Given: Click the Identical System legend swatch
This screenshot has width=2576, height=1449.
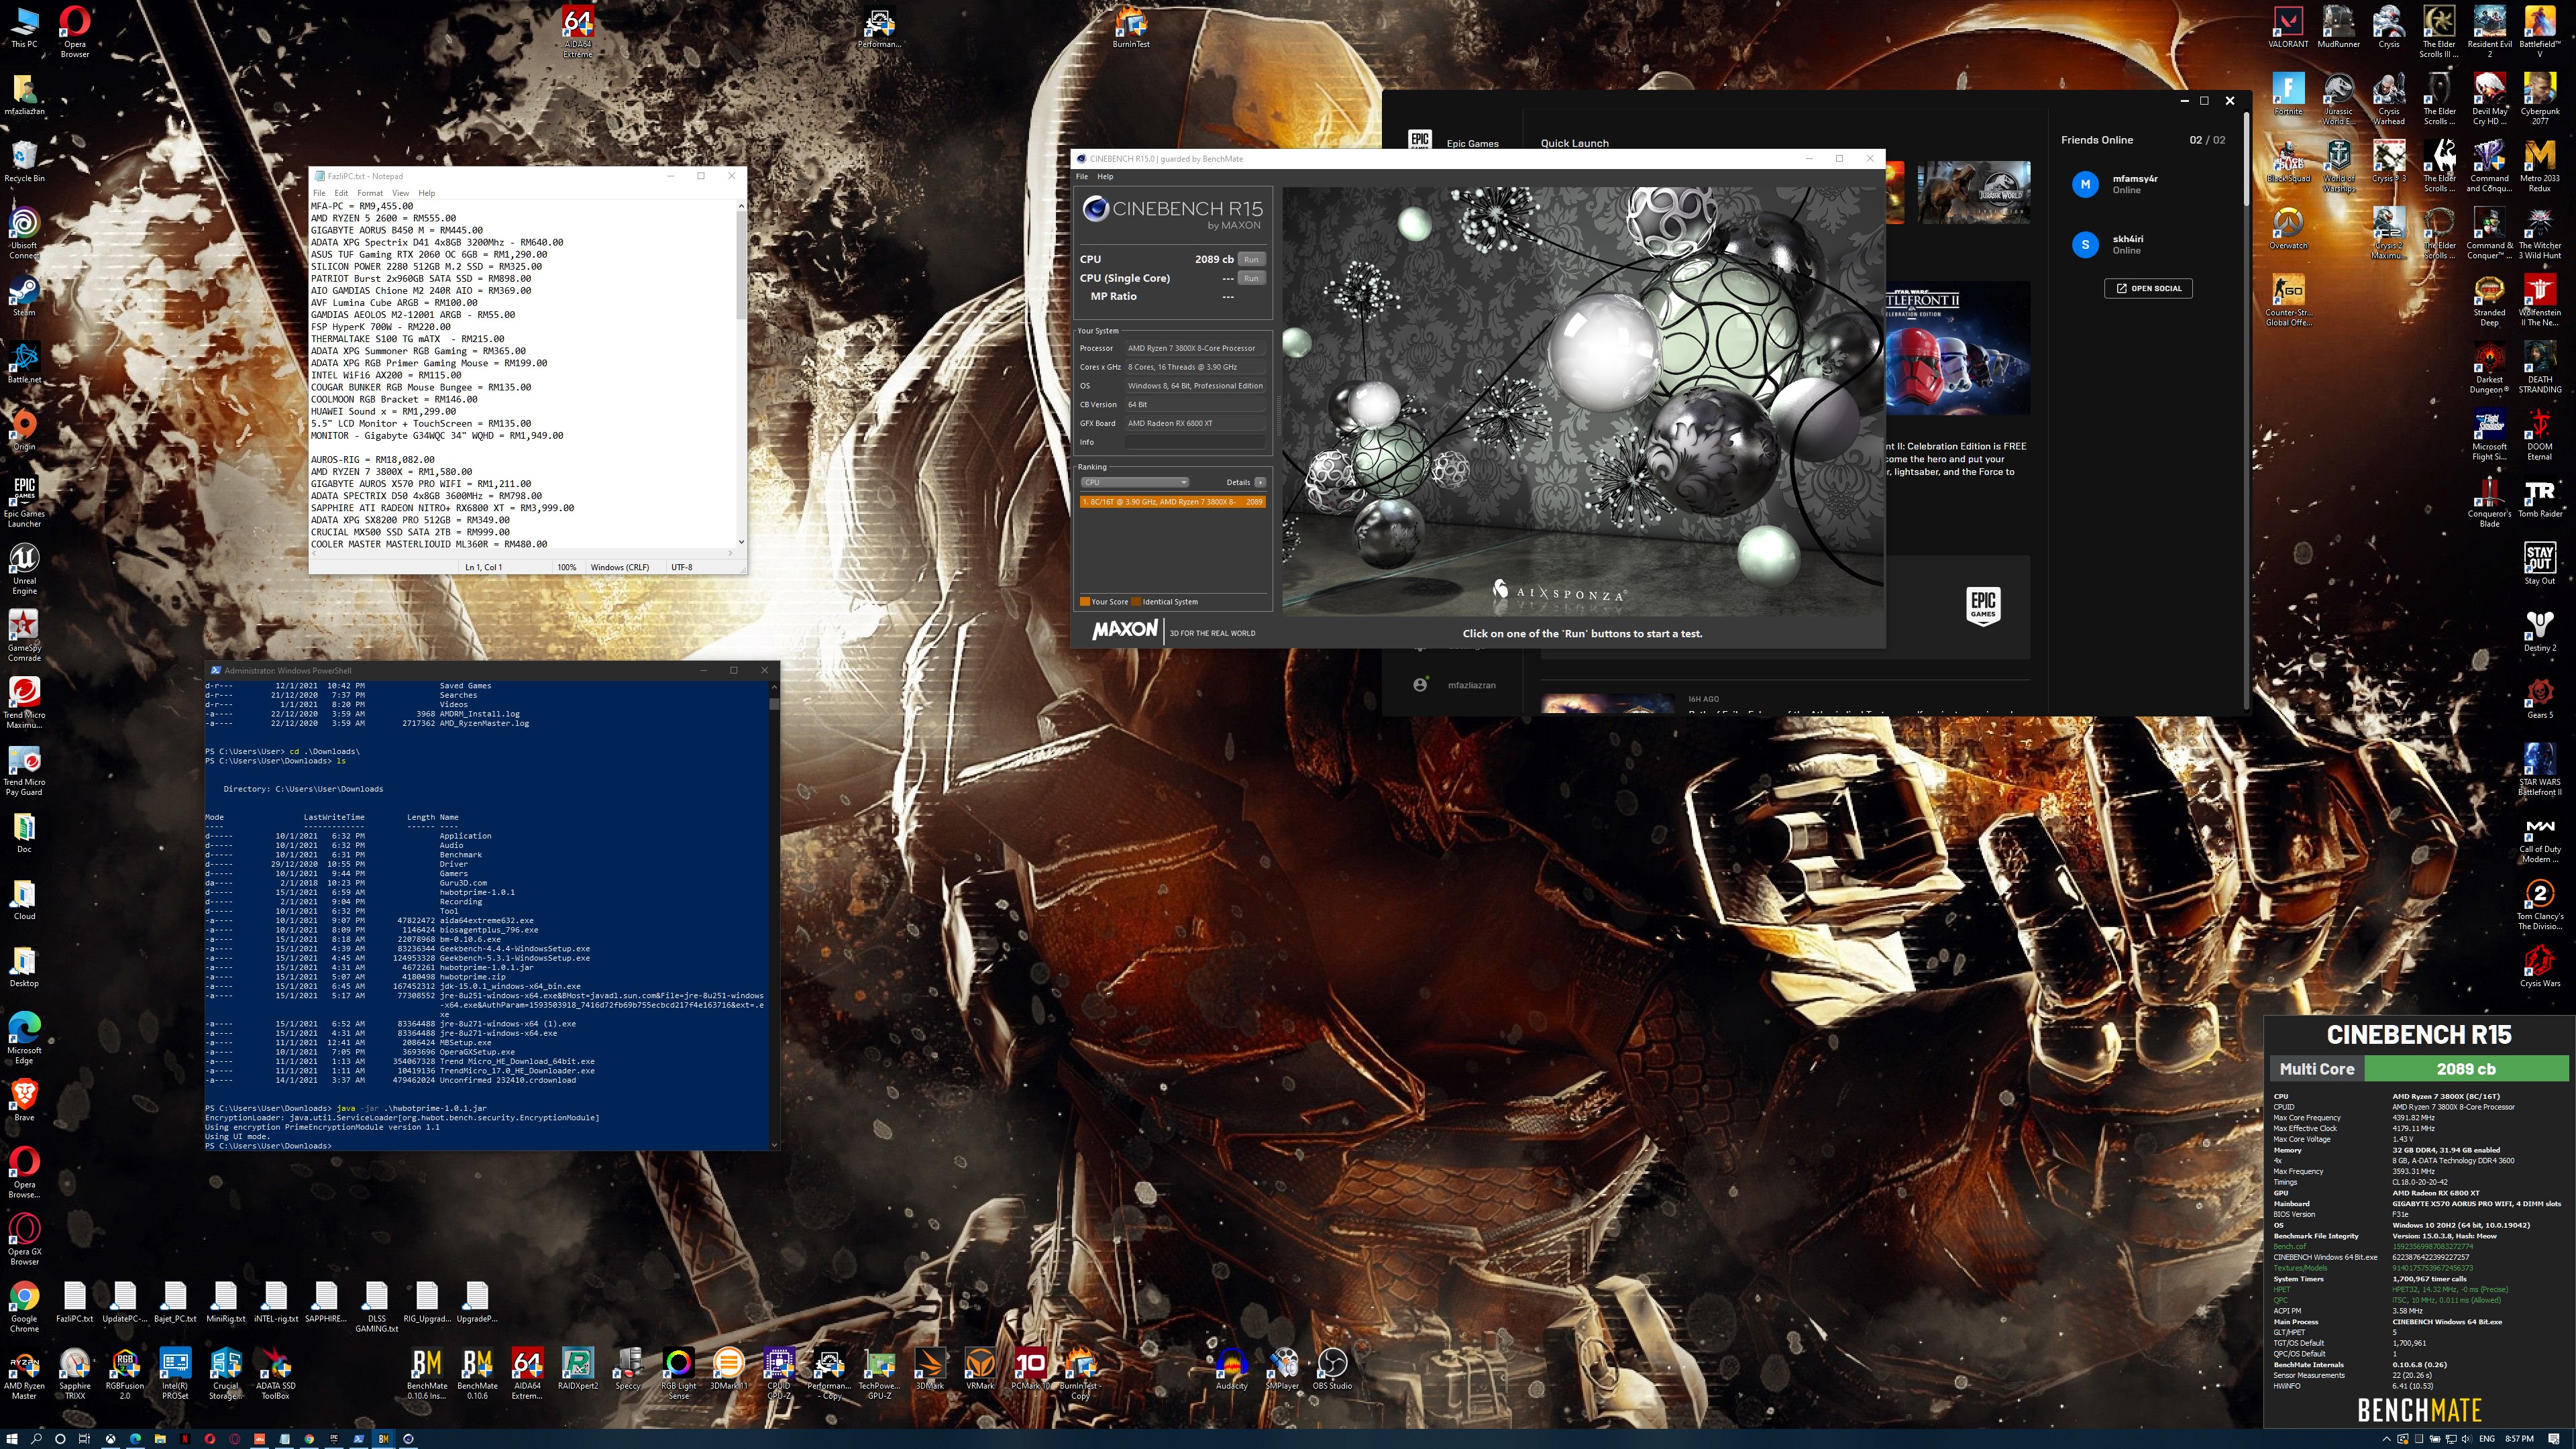Looking at the screenshot, I should pyautogui.click(x=1135, y=602).
